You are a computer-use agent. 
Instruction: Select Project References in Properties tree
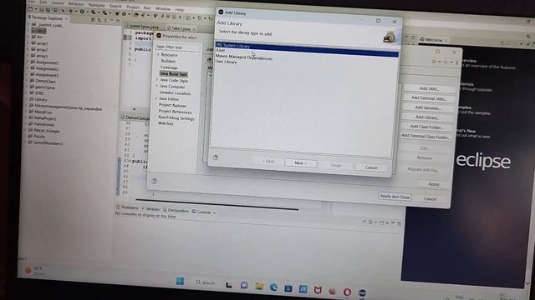pos(175,112)
